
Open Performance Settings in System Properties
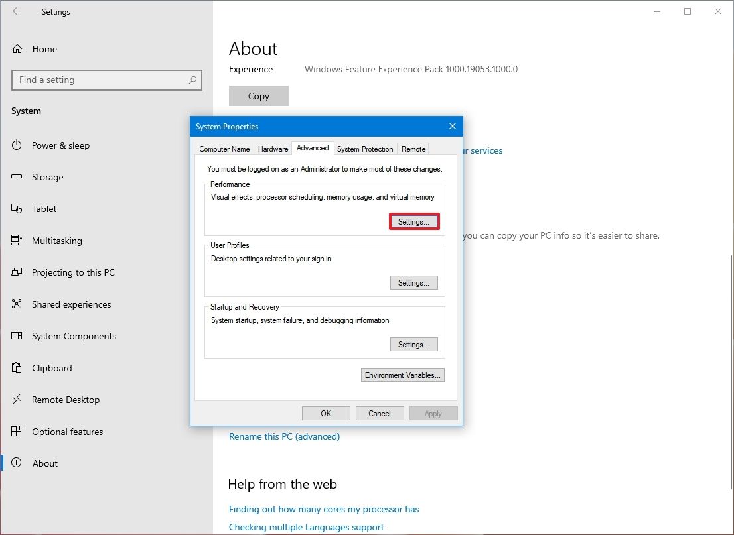tap(413, 221)
